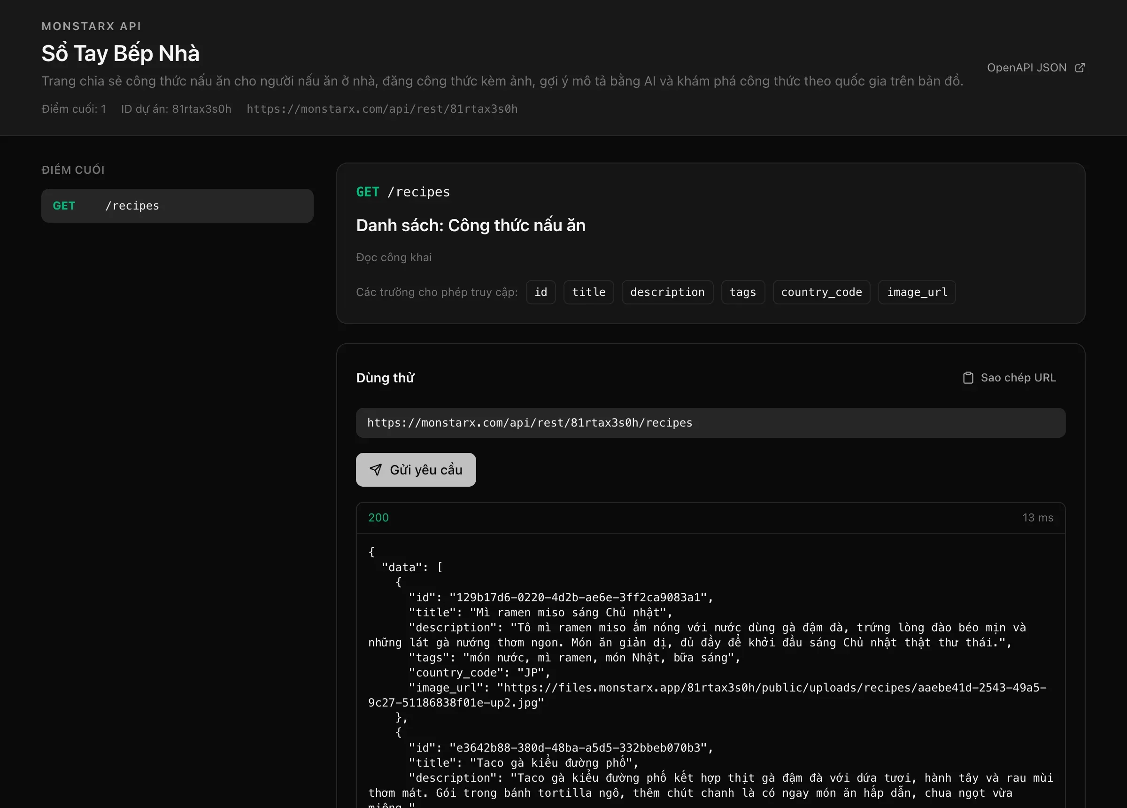Click the GET /recipes header in main panel
The height and width of the screenshot is (808, 1127).
(x=403, y=192)
